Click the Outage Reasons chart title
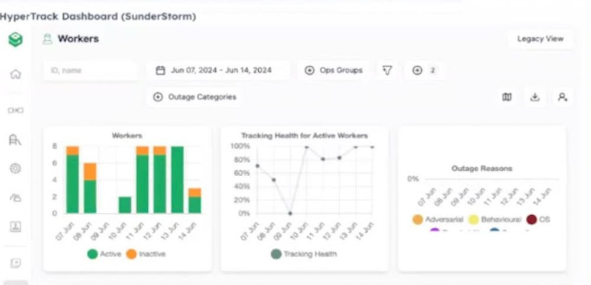591x285 pixels. pyautogui.click(x=482, y=169)
